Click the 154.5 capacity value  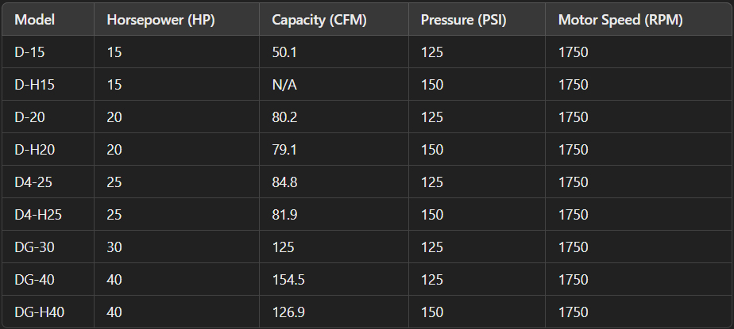coord(288,280)
